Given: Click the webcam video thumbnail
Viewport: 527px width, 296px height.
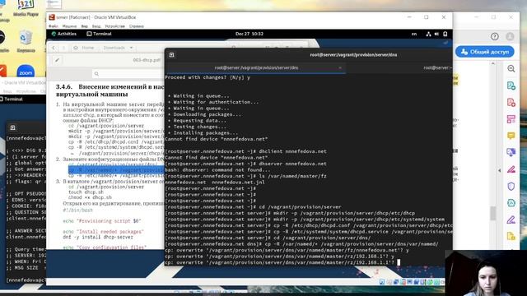Looking at the screenshot, I should 486,273.
